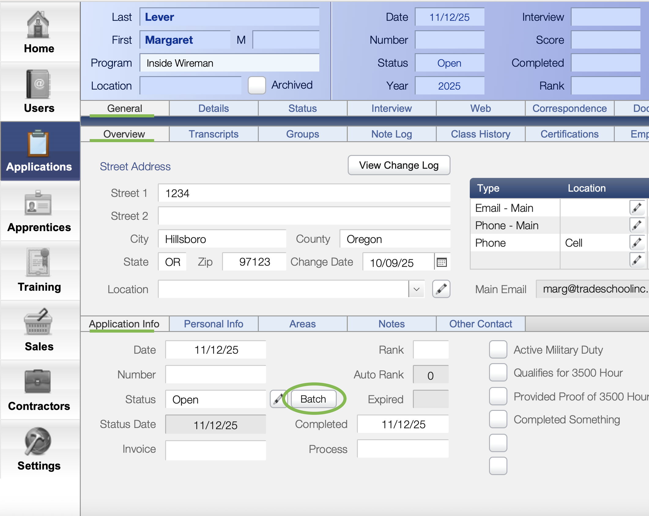
Task: Open the Home section in sidebar
Action: (x=39, y=32)
